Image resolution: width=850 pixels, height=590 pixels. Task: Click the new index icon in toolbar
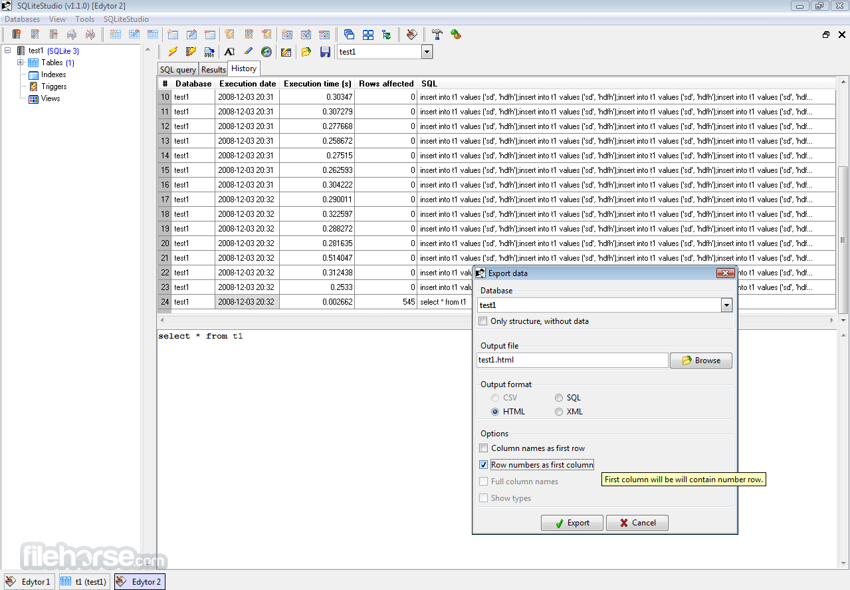point(173,34)
